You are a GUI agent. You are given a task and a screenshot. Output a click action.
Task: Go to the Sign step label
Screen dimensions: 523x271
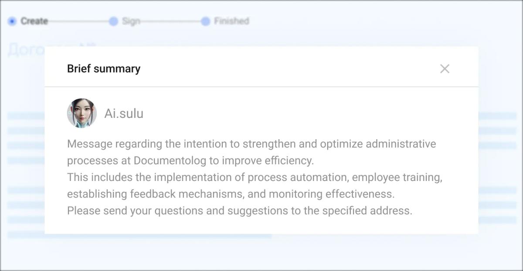coord(131,21)
